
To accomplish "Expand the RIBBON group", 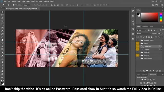I will (140, 52).
